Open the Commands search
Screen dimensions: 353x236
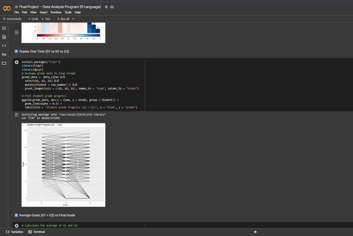click(x=12, y=19)
